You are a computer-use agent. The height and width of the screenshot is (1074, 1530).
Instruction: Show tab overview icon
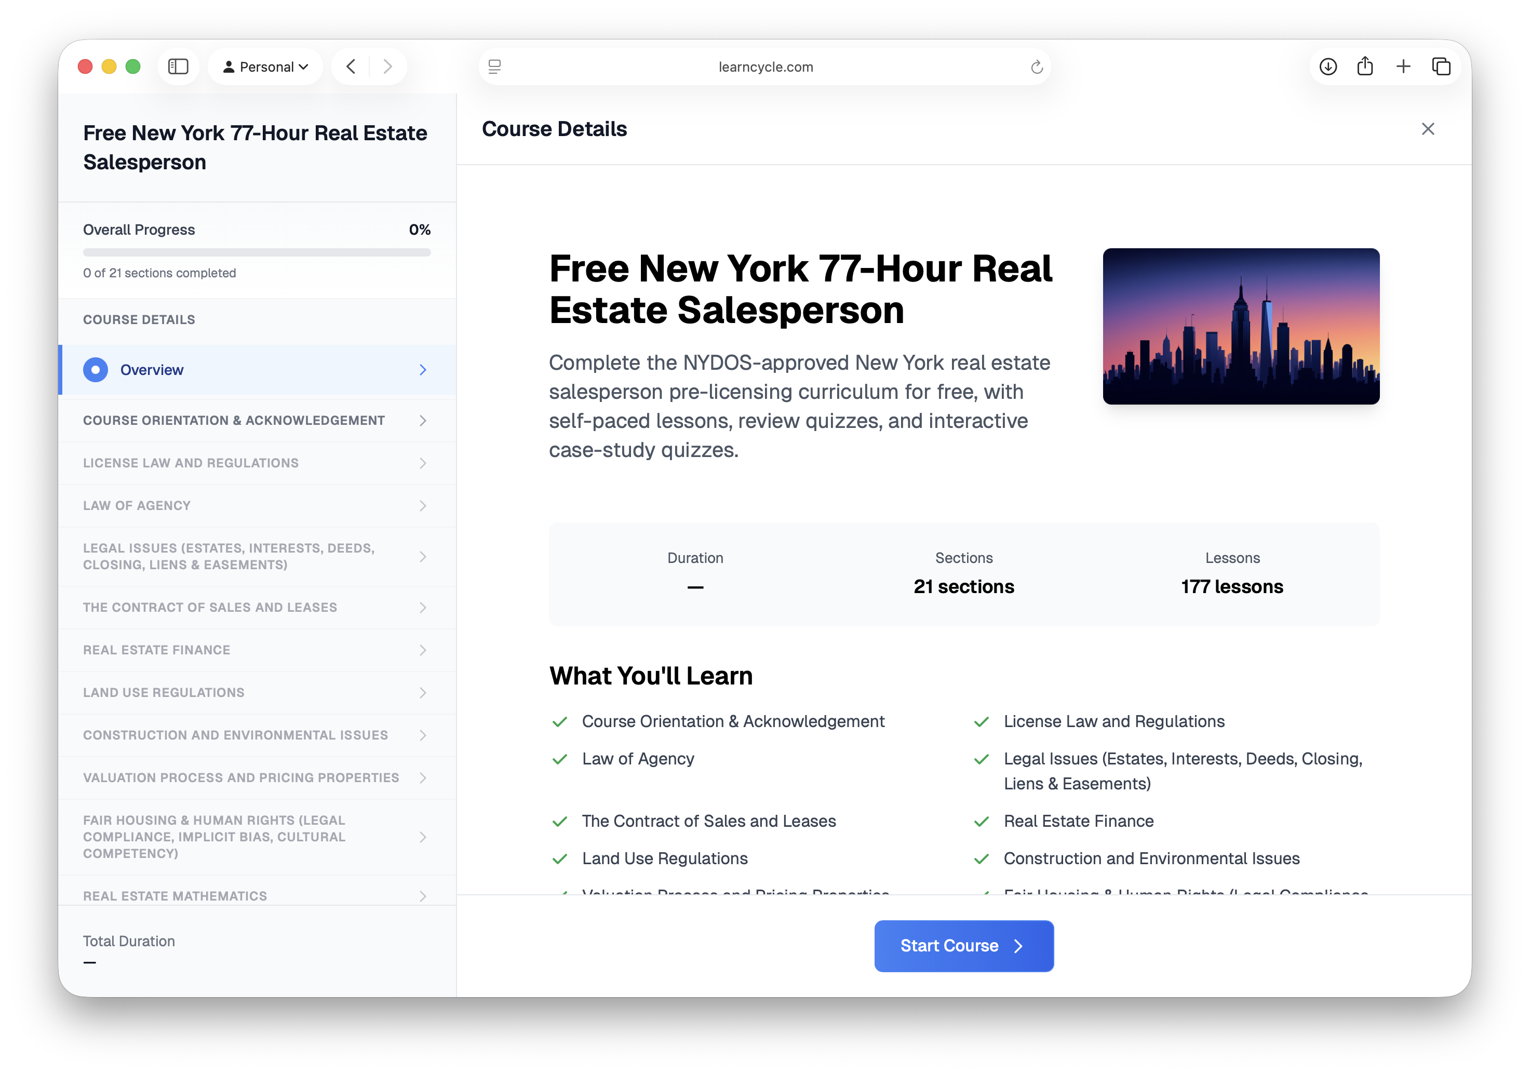[1441, 66]
